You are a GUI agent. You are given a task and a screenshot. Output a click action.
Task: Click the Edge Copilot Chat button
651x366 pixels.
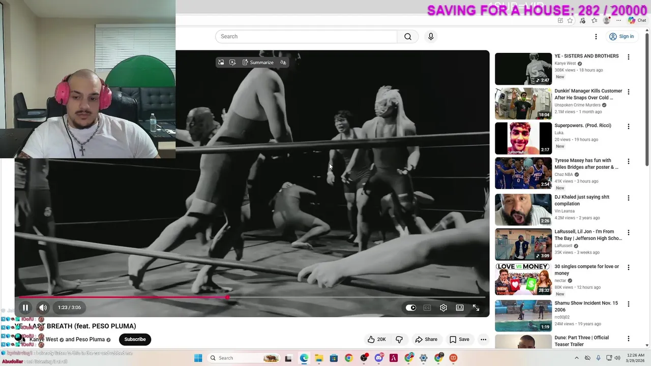(x=637, y=20)
